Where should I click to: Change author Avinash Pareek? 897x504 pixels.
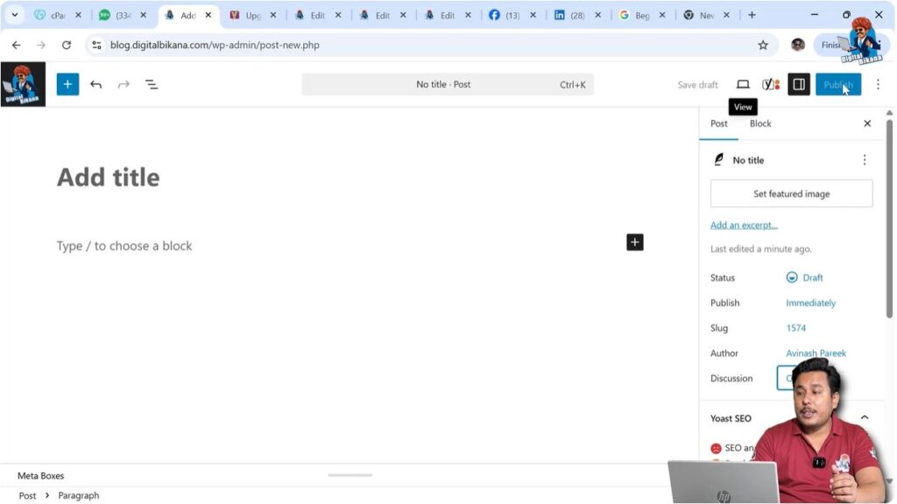coord(816,353)
